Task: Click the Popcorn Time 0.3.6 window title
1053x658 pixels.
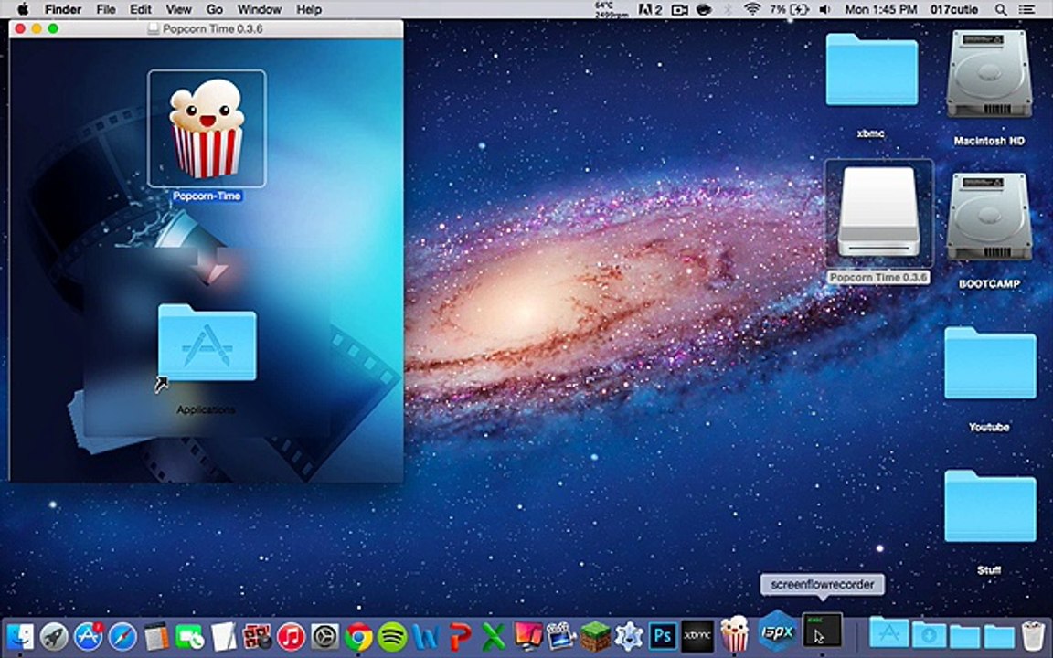Action: tap(213, 29)
